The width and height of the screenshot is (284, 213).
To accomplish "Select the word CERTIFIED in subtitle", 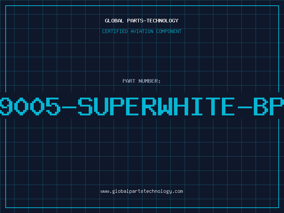I will [115, 31].
